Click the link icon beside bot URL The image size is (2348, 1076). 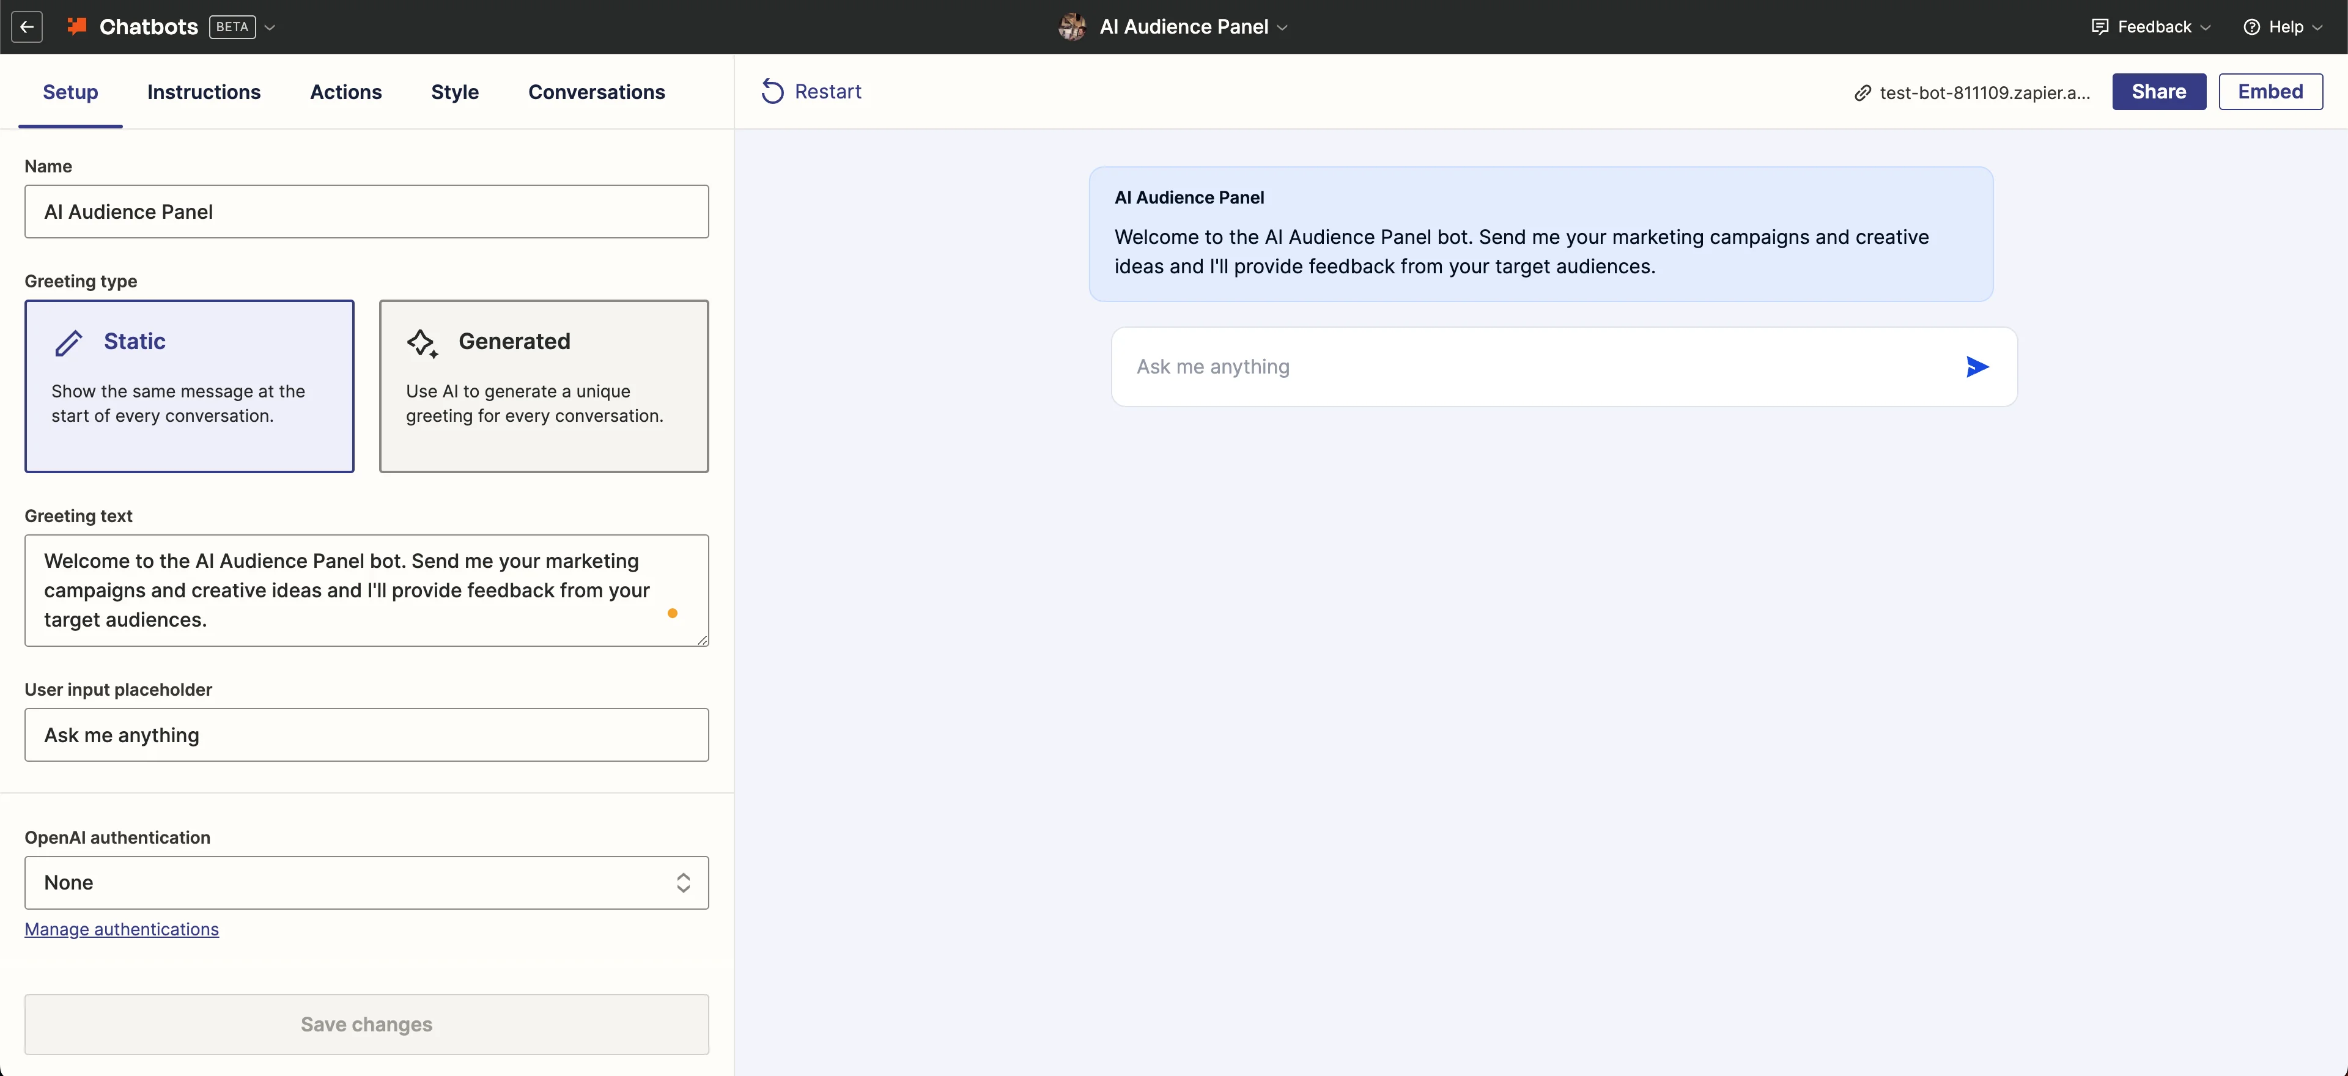click(1862, 93)
